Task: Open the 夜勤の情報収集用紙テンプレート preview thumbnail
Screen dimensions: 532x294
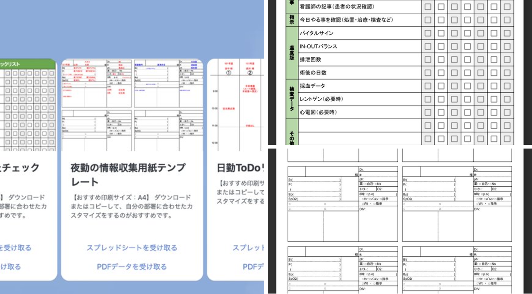Action: pyautogui.click(x=132, y=106)
